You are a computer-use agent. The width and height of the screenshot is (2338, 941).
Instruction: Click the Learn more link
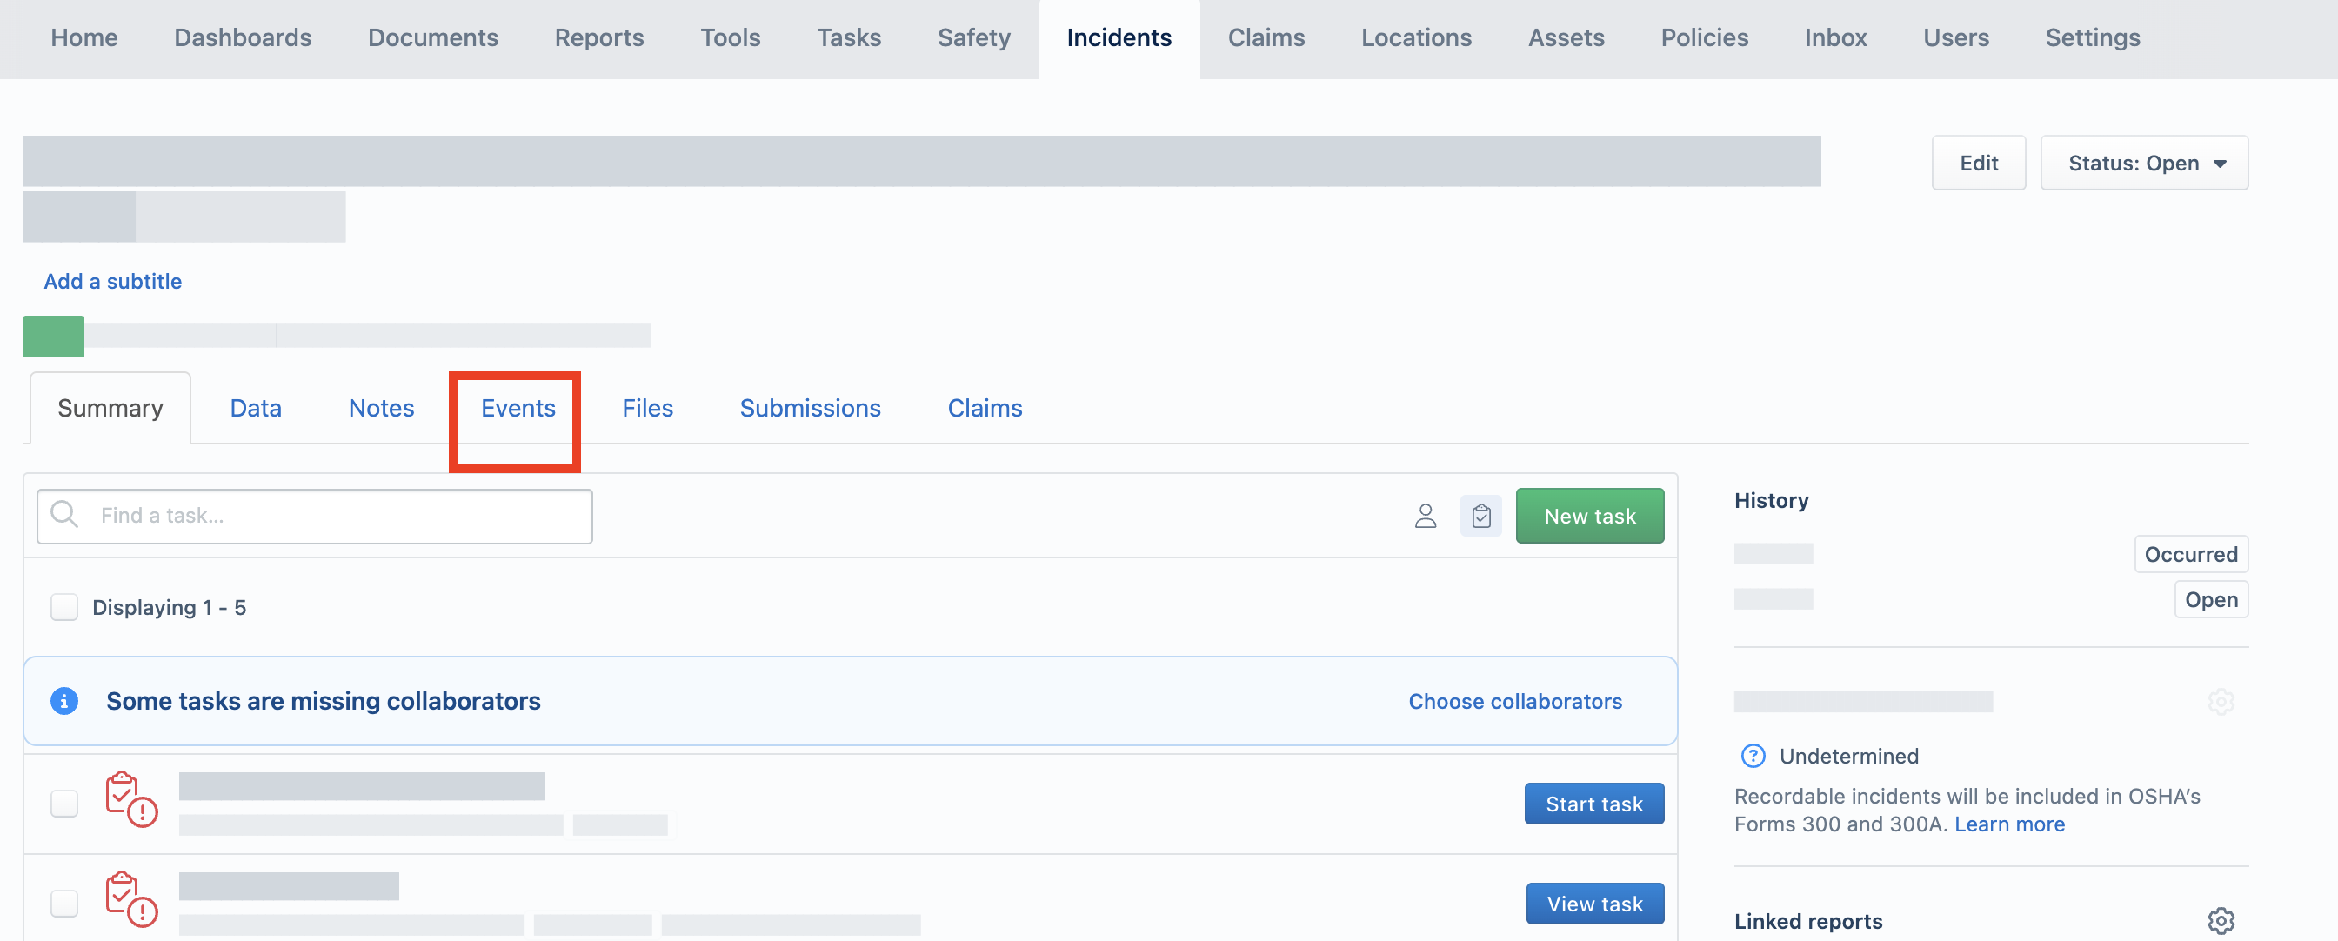click(2008, 824)
